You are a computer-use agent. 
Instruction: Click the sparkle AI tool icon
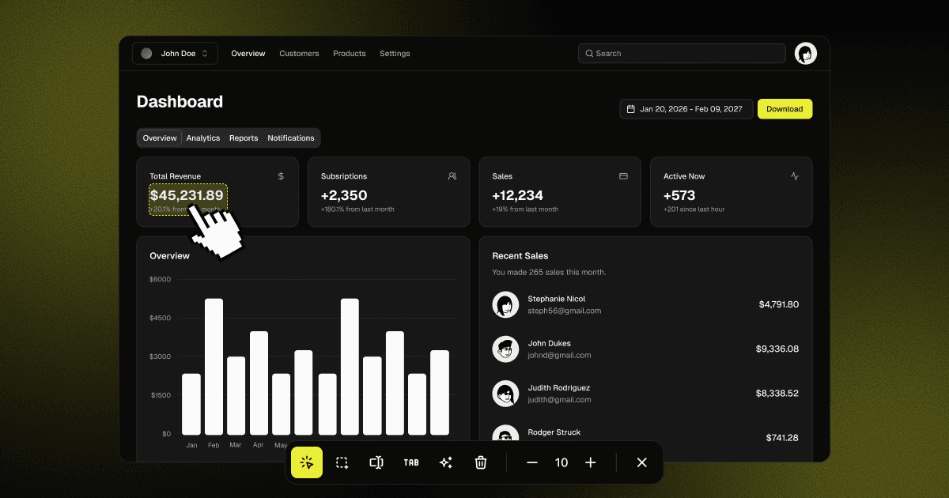(446, 462)
